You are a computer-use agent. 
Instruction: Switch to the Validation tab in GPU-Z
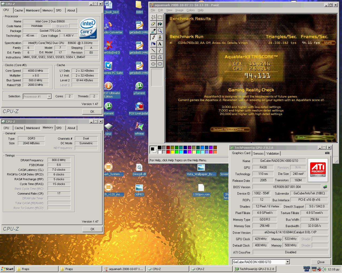tap(273, 154)
